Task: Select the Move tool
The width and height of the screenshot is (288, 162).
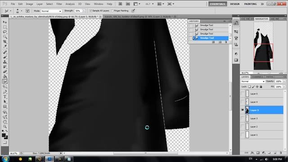Action: click(x=5, y=22)
